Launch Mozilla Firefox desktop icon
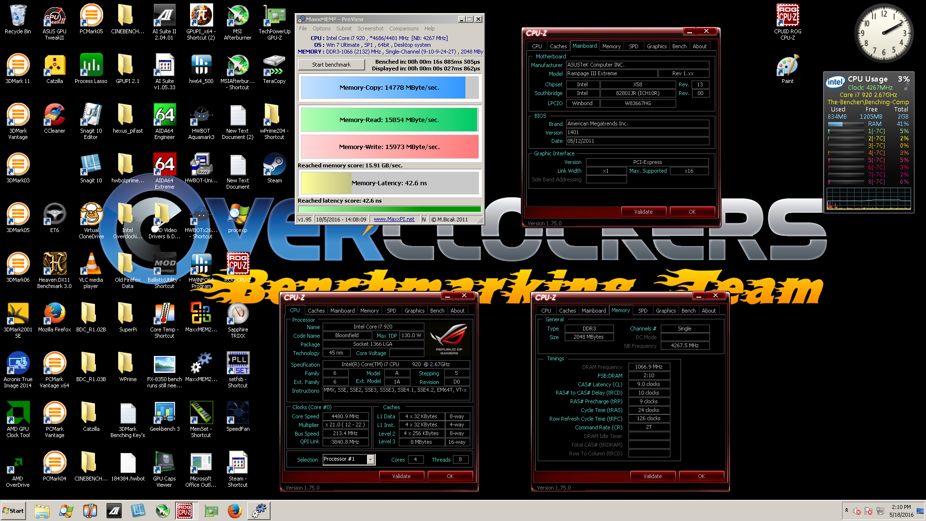Image resolution: width=926 pixels, height=521 pixels. pos(54,317)
